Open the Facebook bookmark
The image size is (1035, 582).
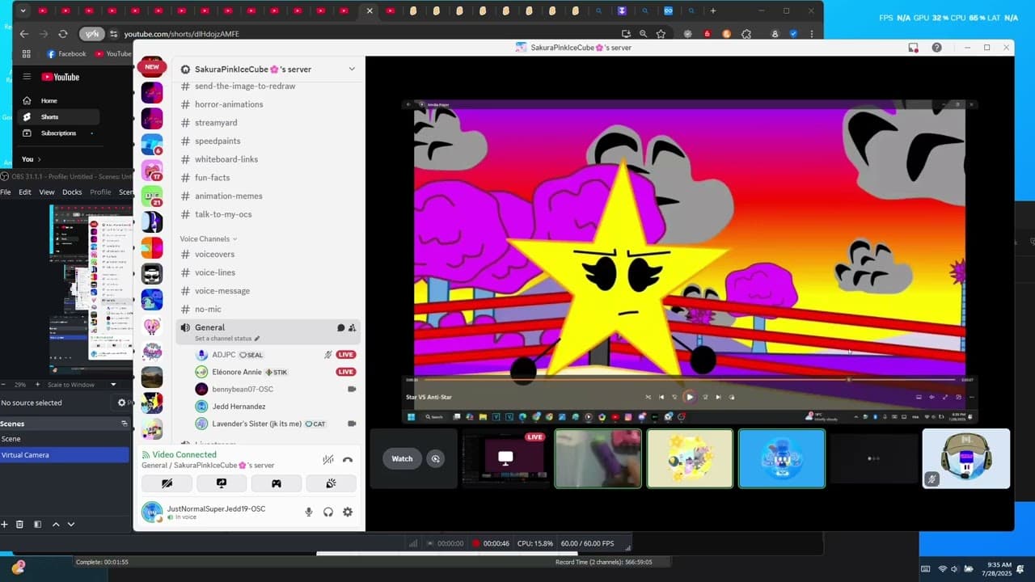[66, 54]
